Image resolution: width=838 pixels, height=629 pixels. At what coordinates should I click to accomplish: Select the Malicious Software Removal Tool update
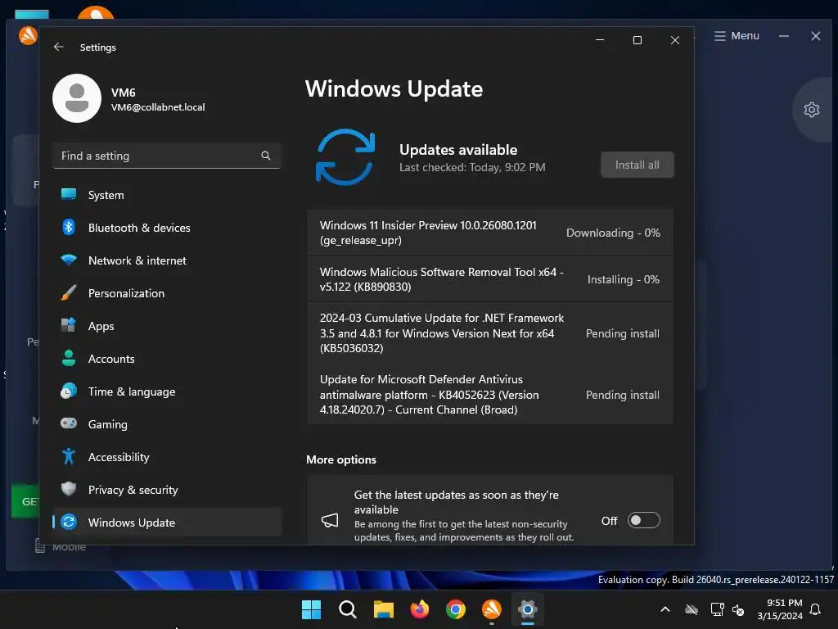pyautogui.click(x=490, y=279)
